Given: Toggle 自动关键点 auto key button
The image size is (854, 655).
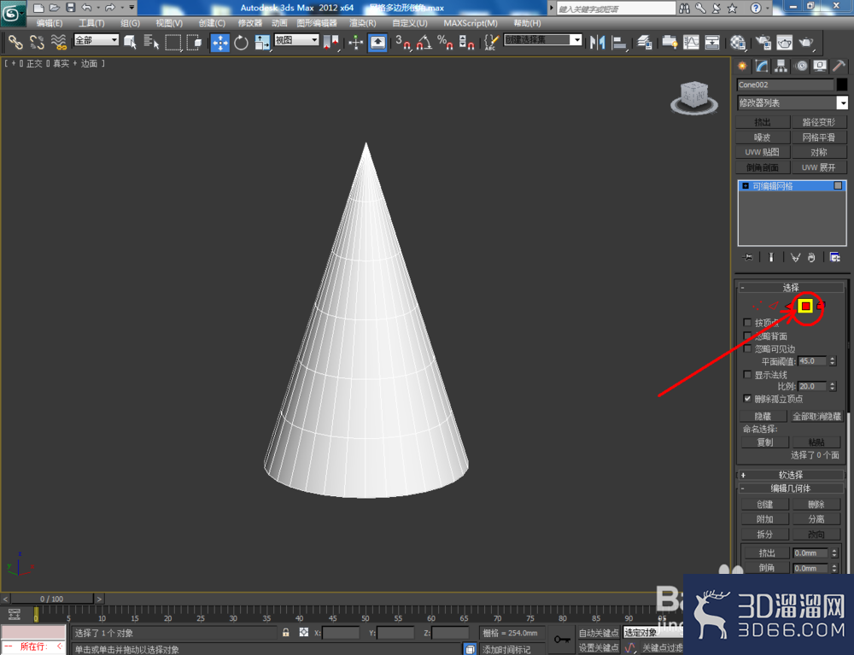Looking at the screenshot, I should click(599, 633).
